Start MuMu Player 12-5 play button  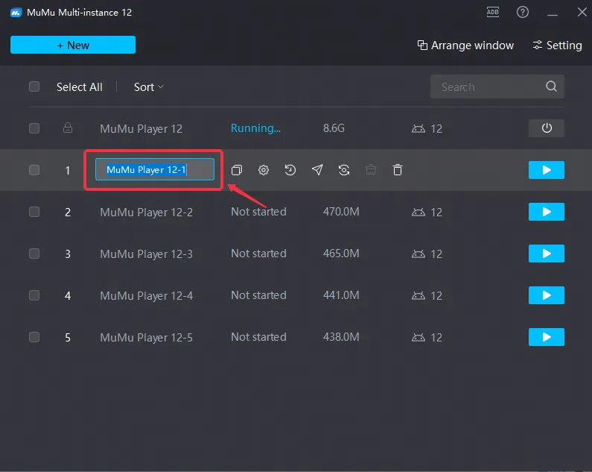click(x=547, y=337)
